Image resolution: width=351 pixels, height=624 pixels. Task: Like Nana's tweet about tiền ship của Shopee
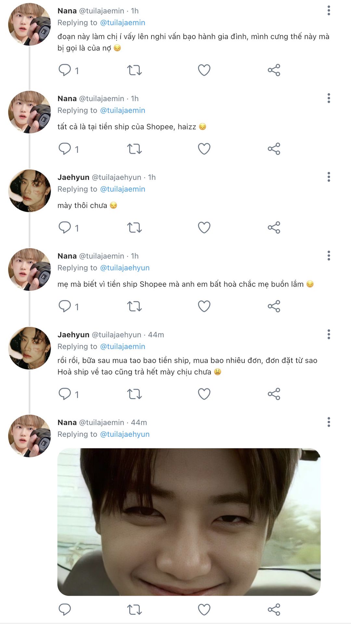point(204,149)
